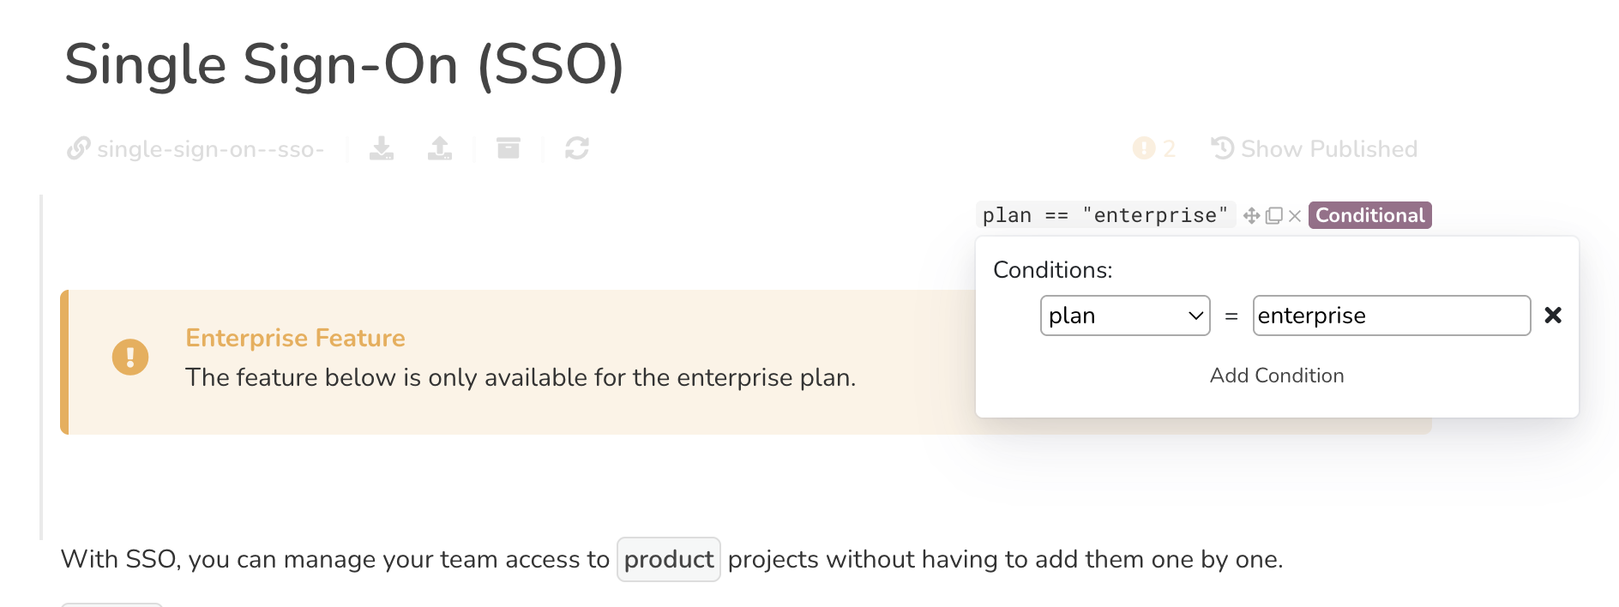The image size is (1619, 607).
Task: Click Show Published
Action: click(x=1314, y=148)
